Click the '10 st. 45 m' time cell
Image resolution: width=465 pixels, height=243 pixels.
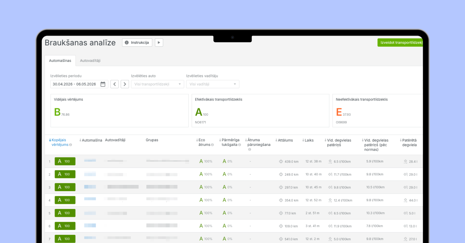click(313, 187)
